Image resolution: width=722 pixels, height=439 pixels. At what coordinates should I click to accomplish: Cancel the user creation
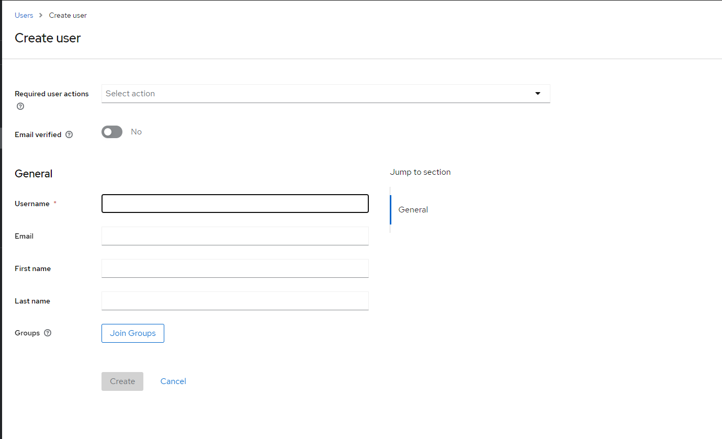(x=173, y=381)
